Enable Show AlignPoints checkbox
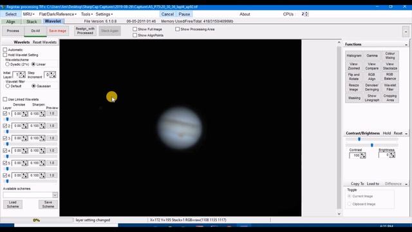This screenshot has width=412, height=232. pos(135,35)
